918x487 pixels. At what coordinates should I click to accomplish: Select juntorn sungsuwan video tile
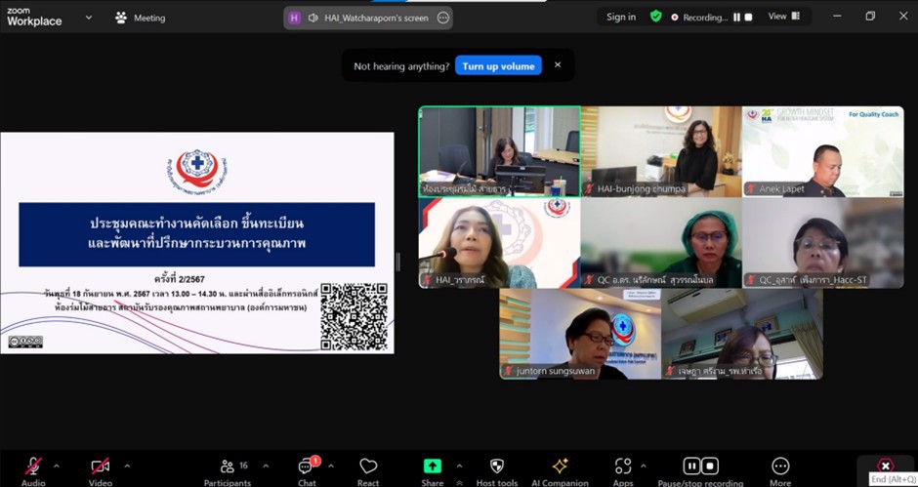click(580, 334)
